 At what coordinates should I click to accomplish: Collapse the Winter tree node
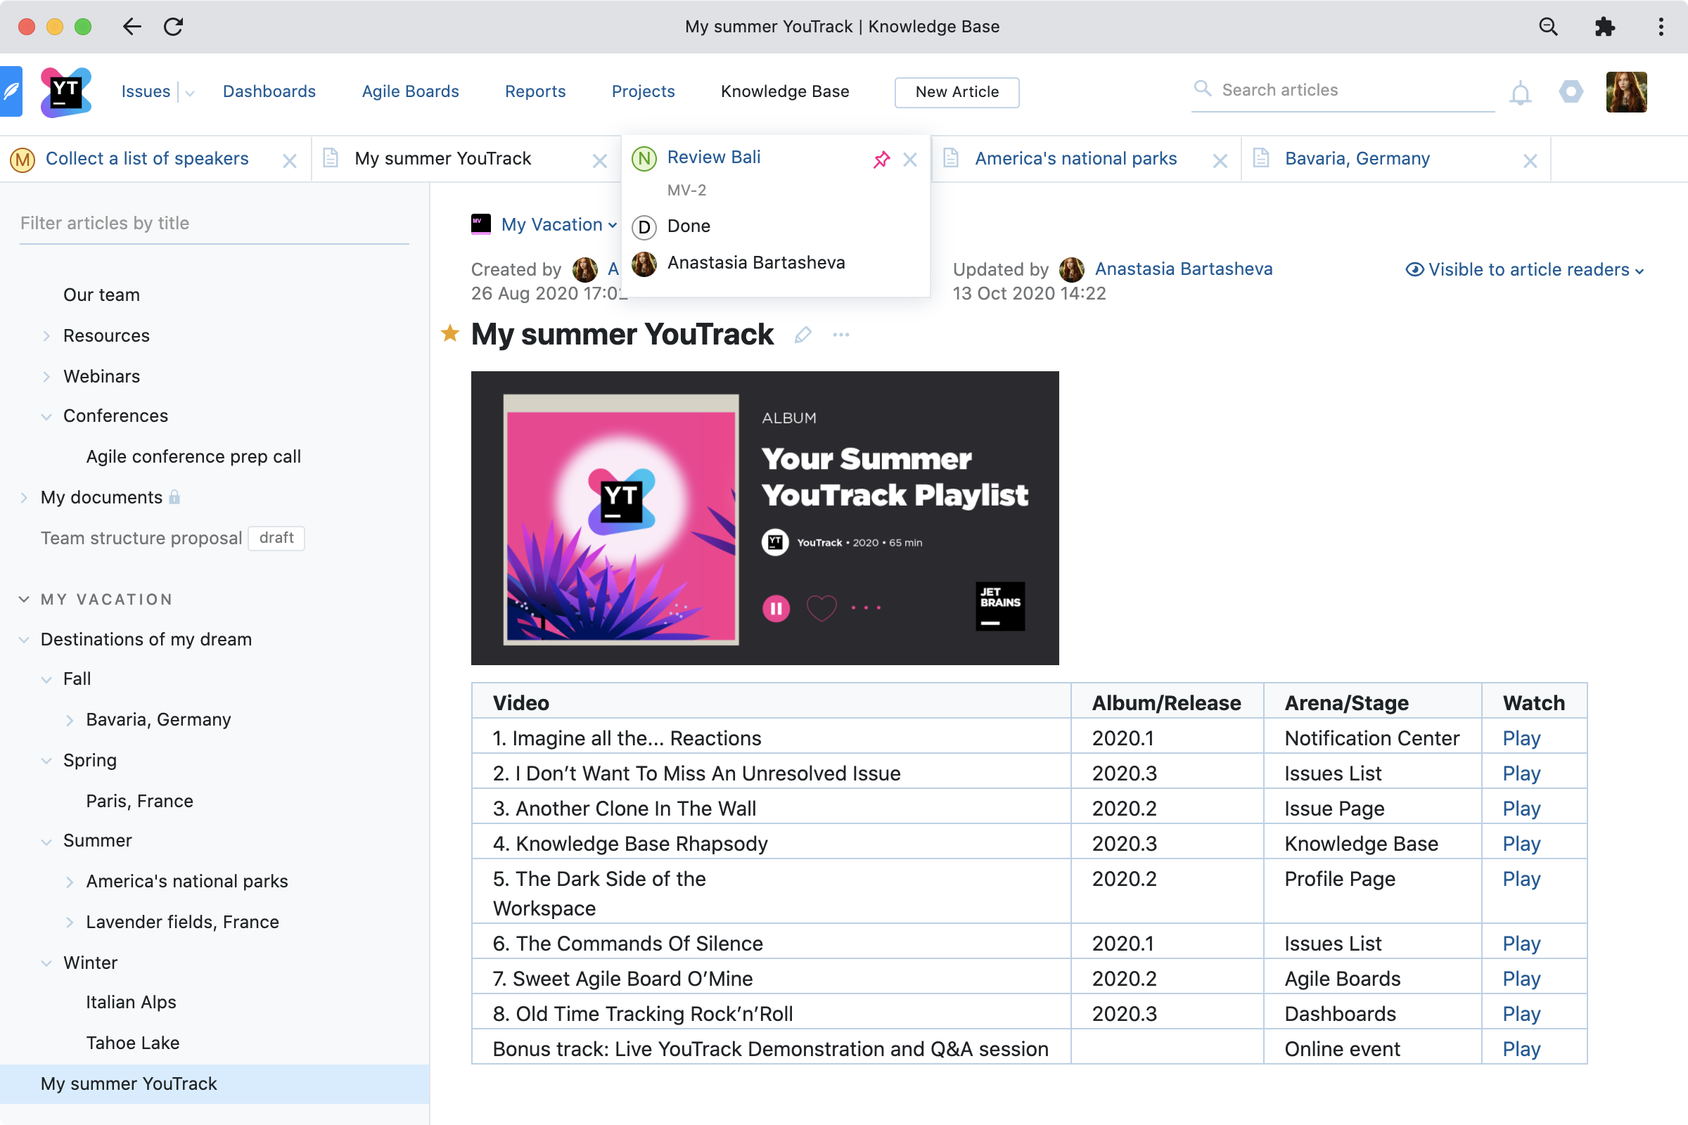[46, 963]
